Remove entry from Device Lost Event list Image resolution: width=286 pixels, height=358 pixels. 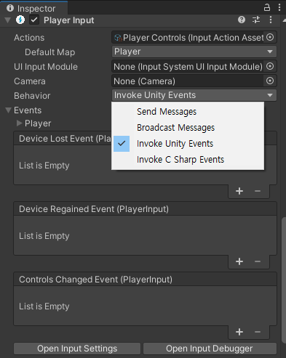(258, 191)
